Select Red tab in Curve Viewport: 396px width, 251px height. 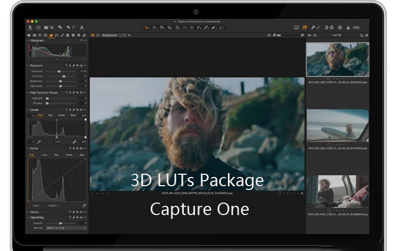pos(57,155)
